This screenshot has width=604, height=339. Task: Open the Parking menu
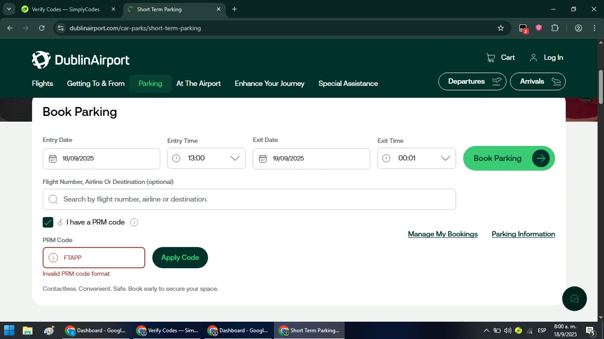click(150, 84)
